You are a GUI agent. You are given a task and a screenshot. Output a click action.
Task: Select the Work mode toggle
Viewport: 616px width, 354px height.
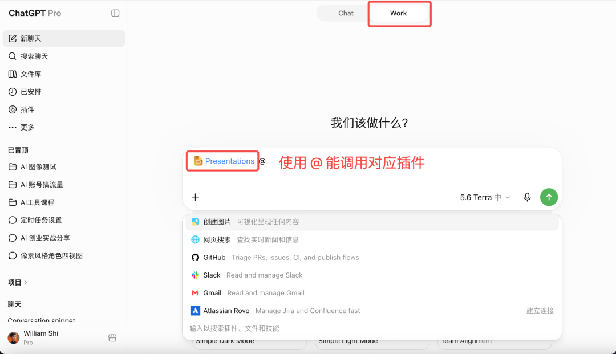(x=398, y=13)
